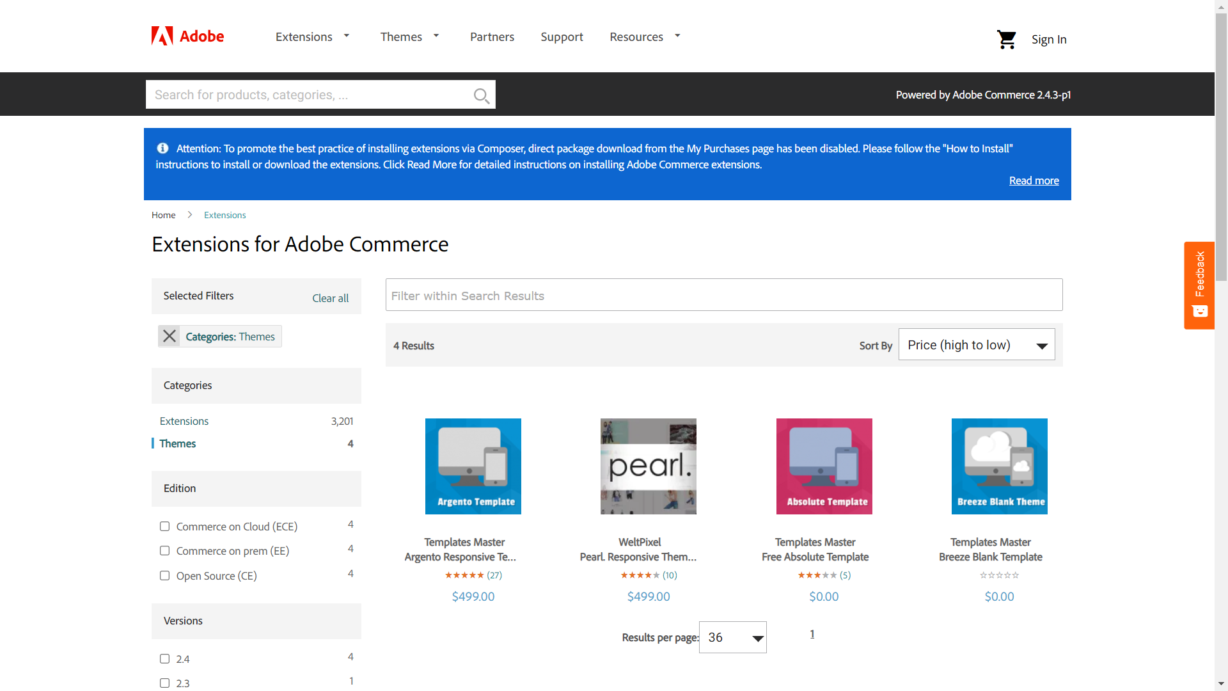Screen dimensions: 1228x691
Task: Open the Argento Template thumbnail
Action: [x=473, y=466]
